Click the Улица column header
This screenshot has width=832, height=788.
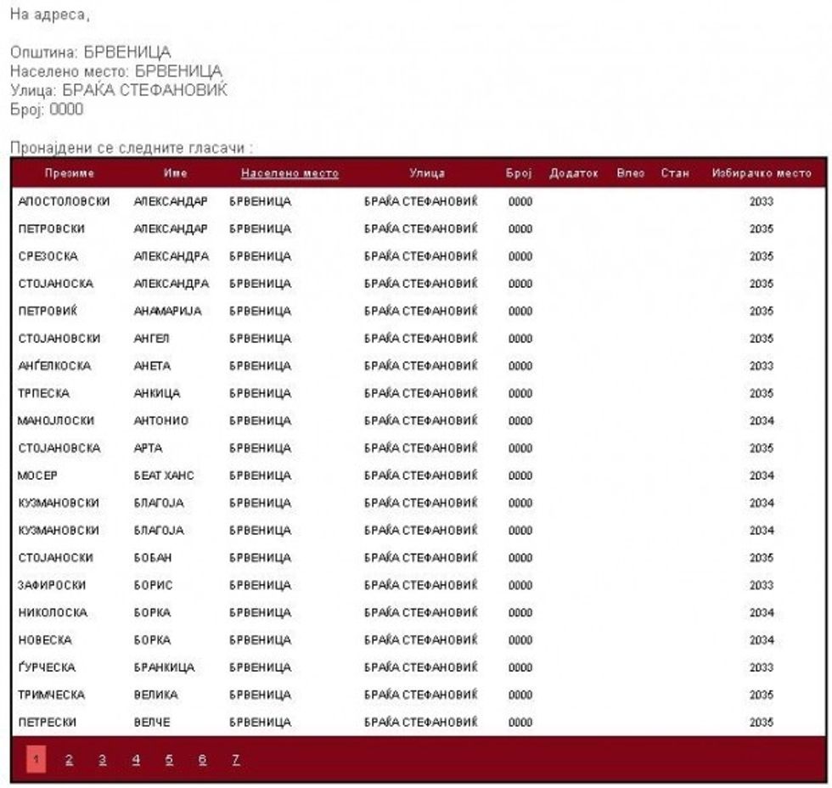427,173
